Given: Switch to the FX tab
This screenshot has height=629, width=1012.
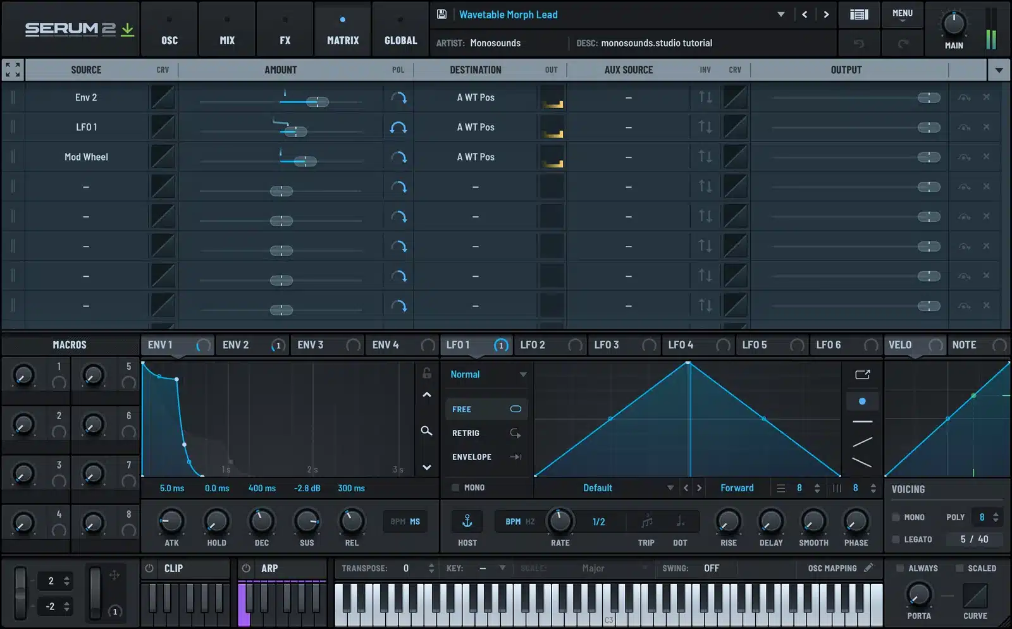Looking at the screenshot, I should point(285,29).
